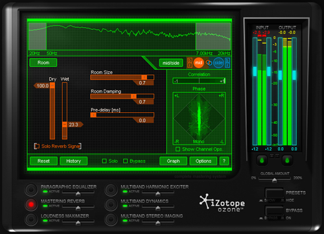The image size is (324, 234).
Task: Click the mid/side mode button
Action: (x=171, y=63)
